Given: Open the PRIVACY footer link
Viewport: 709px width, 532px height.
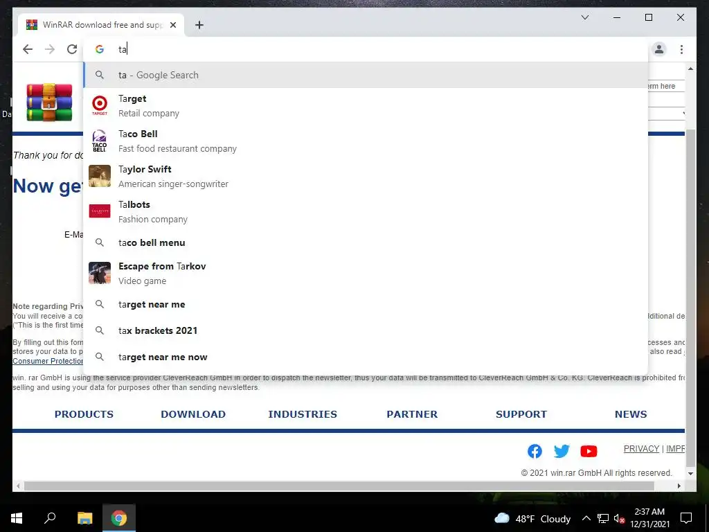Looking at the screenshot, I should click(x=641, y=449).
